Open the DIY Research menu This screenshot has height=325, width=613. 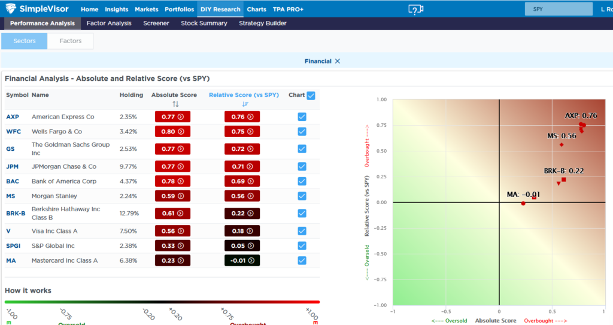[219, 10]
